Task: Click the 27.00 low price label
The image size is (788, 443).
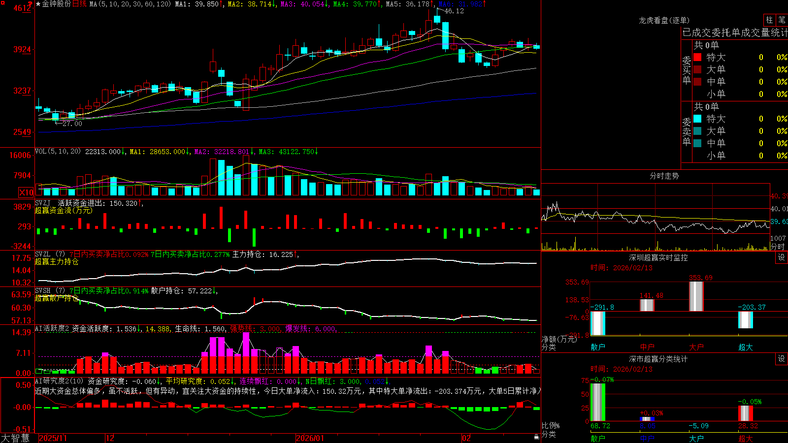Action: (72, 124)
